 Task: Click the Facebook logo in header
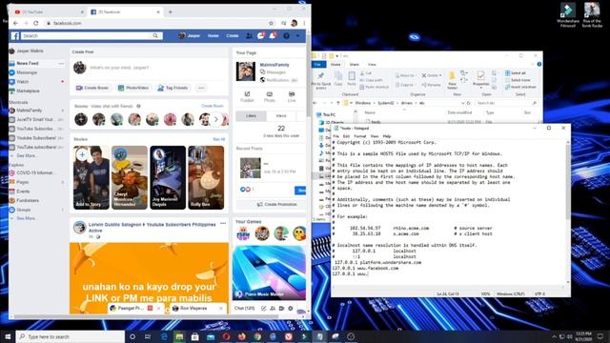pyautogui.click(x=15, y=36)
